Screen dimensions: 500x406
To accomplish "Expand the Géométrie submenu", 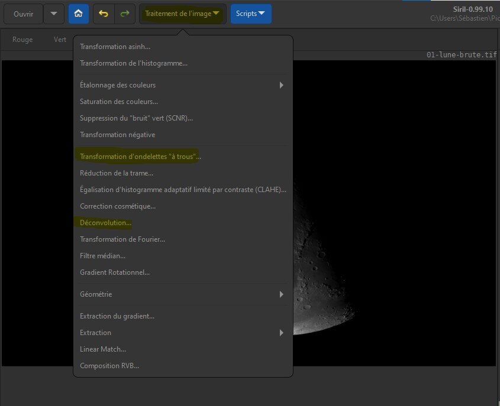I will coord(183,294).
